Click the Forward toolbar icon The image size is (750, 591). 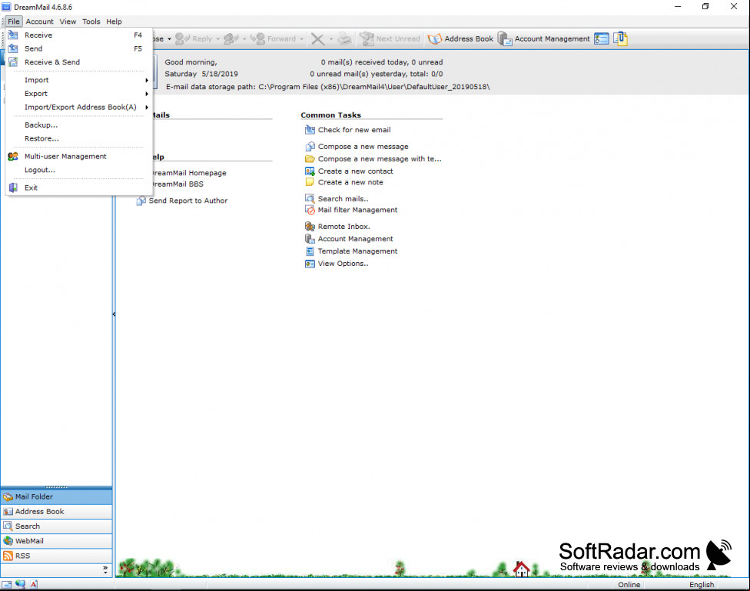click(x=257, y=38)
